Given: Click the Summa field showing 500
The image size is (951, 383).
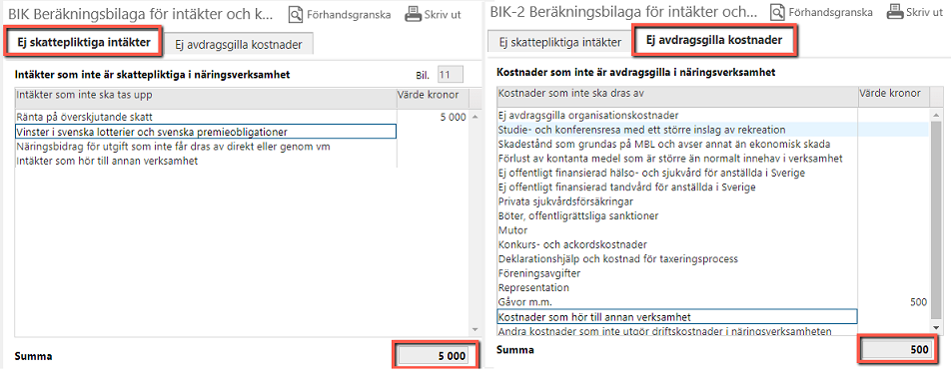Looking at the screenshot, I should [x=897, y=350].
